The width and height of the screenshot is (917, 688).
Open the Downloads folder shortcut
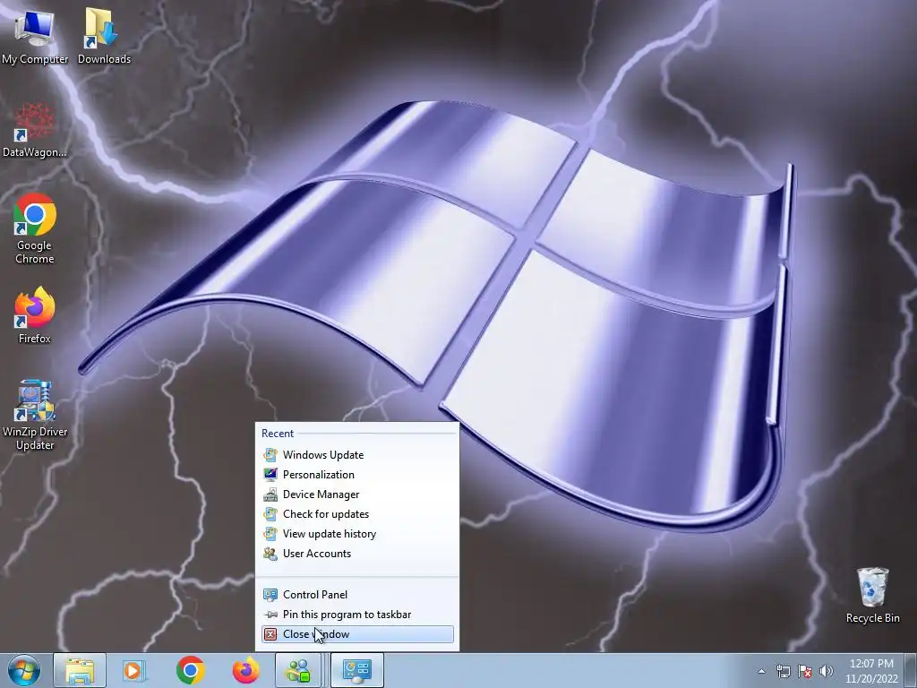(104, 36)
